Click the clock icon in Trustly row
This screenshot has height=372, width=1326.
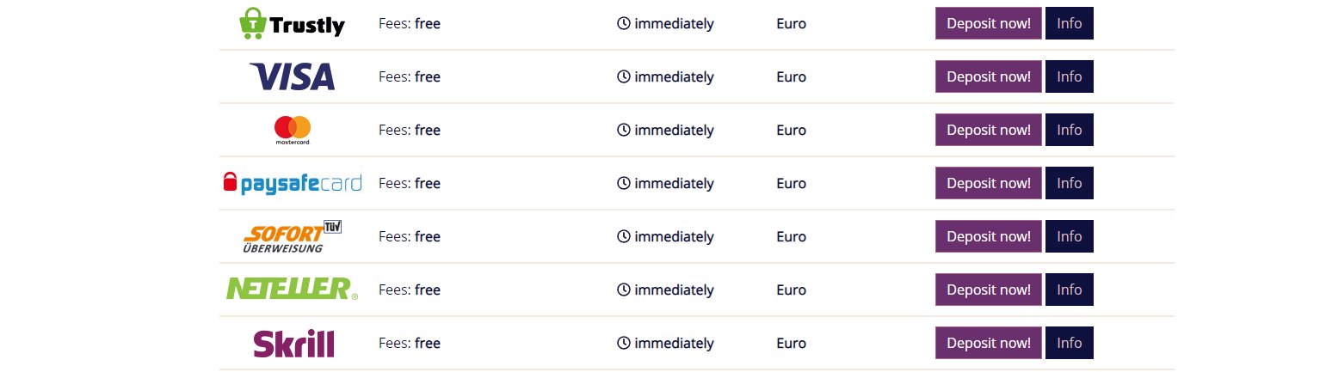tap(624, 23)
